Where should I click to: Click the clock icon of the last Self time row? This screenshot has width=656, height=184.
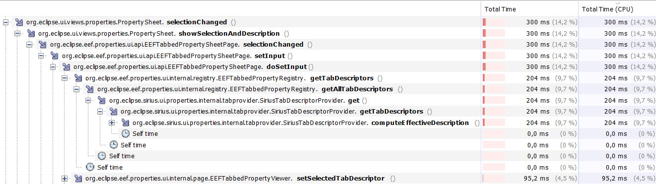click(x=90, y=167)
